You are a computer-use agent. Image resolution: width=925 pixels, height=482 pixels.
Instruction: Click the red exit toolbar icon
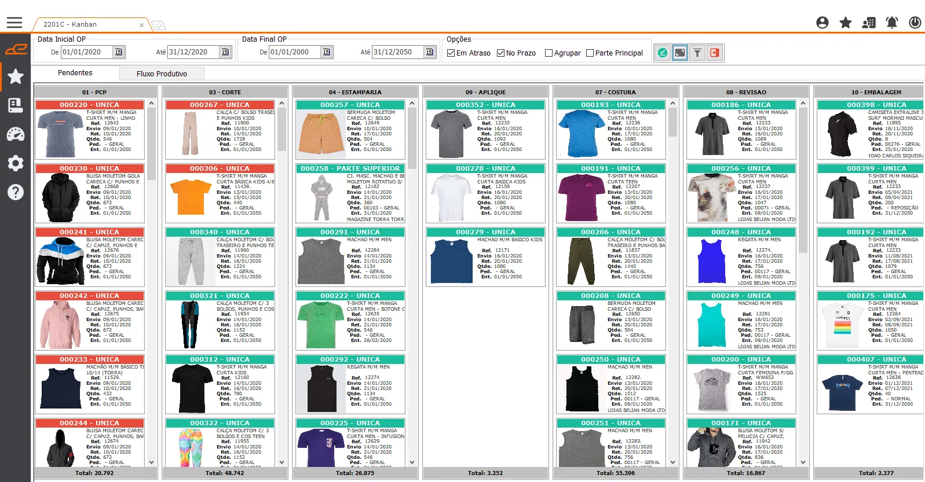(715, 53)
